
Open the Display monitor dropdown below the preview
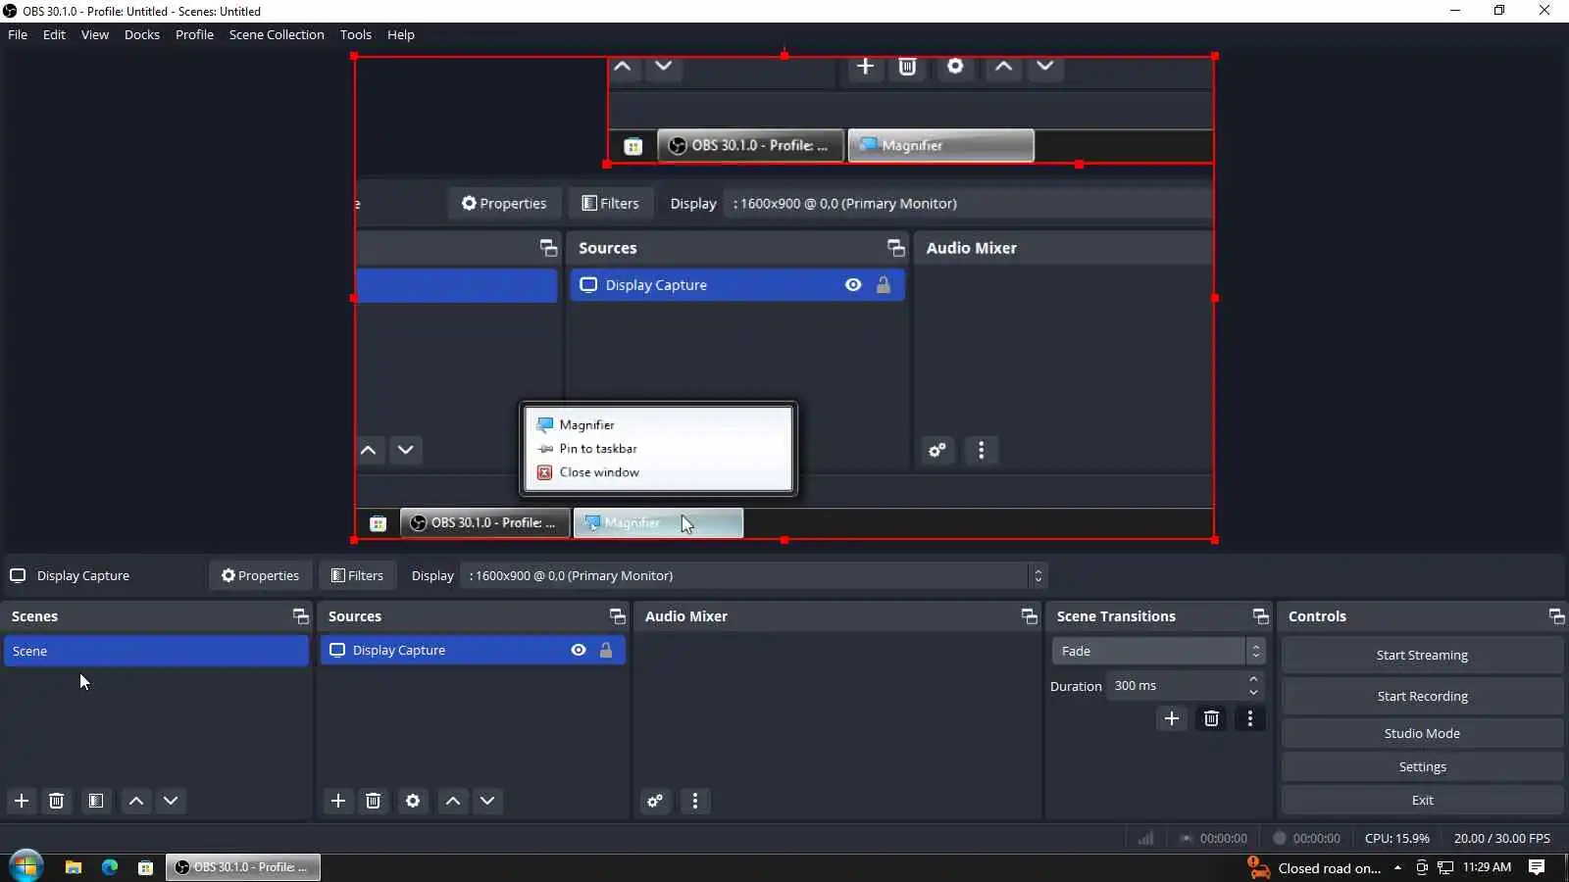754,575
